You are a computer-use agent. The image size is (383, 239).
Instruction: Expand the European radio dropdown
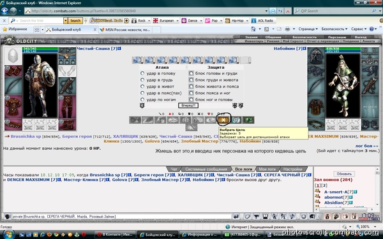(177, 21)
